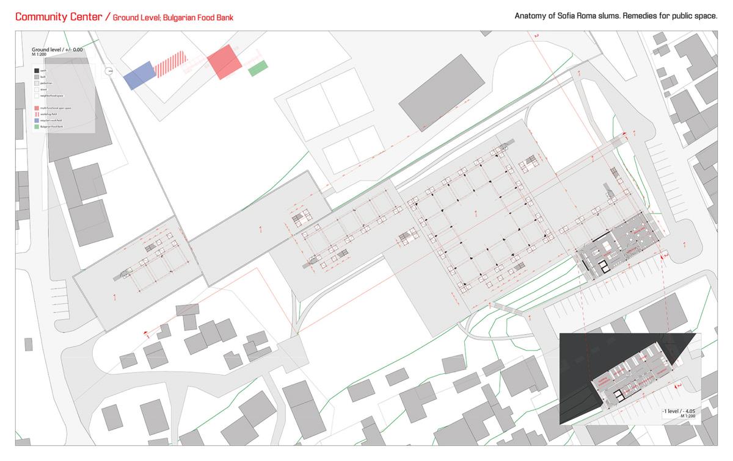733x461 pixels.
Task: Click the gray 'built' legend swatch
Action: 35,77
